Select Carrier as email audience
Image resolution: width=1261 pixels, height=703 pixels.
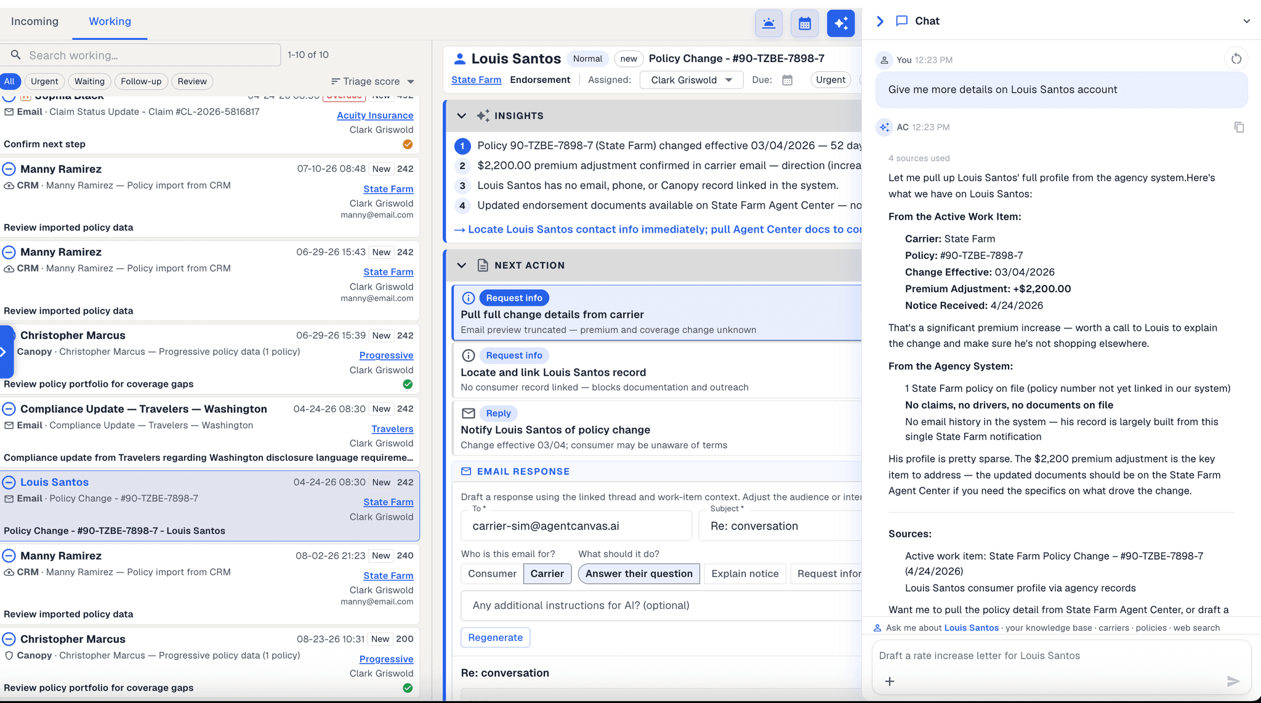[547, 574]
